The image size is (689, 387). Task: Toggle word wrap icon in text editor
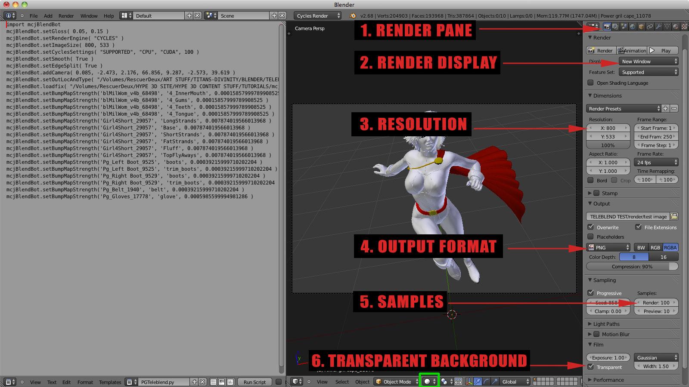[222, 382]
